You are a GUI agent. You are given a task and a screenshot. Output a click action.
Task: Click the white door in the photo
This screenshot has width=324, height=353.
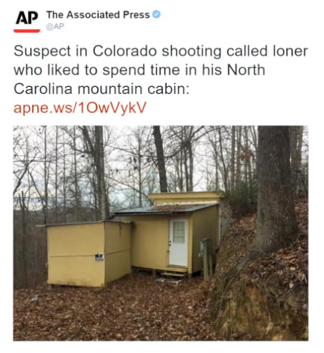pyautogui.click(x=179, y=243)
